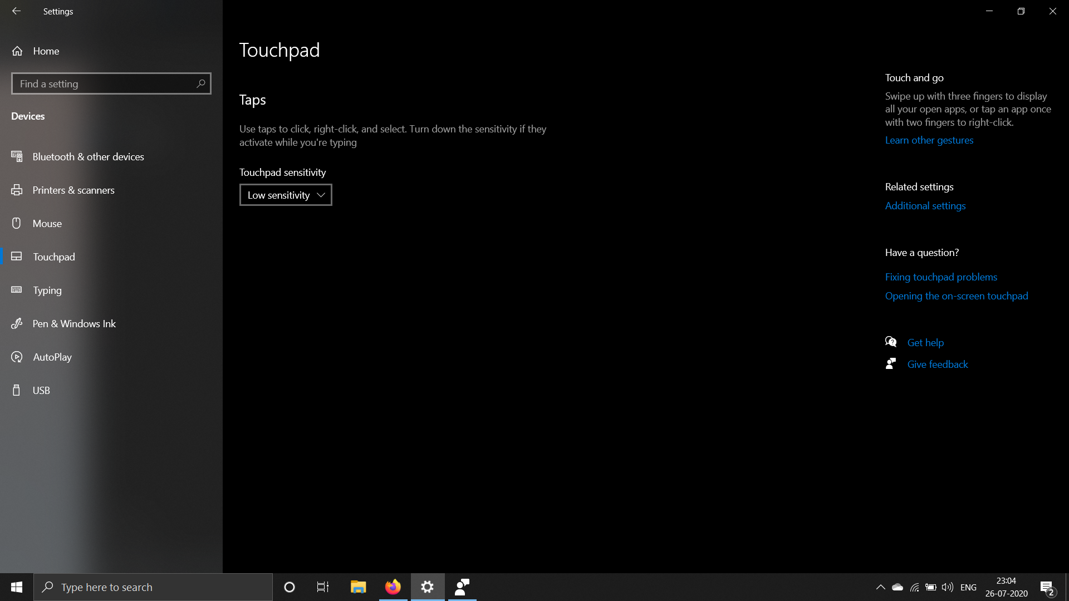Image resolution: width=1069 pixels, height=601 pixels.
Task: Select Bluetooth & other devices
Action: [x=88, y=157]
